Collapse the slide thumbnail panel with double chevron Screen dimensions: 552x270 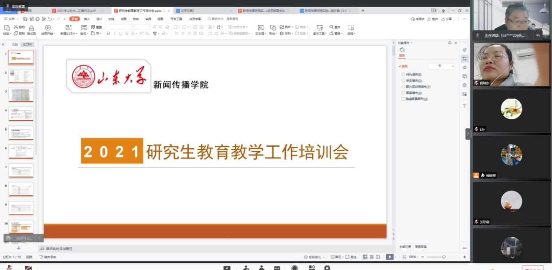(x=3, y=44)
